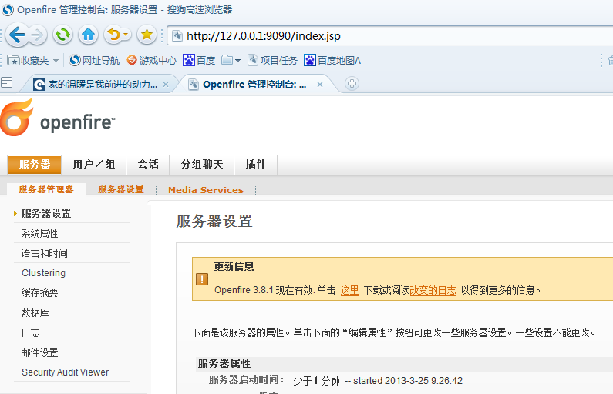Viewport: 613px width, 394px height.
Task: Select the 服务器 main menu tab
Action: tap(35, 164)
